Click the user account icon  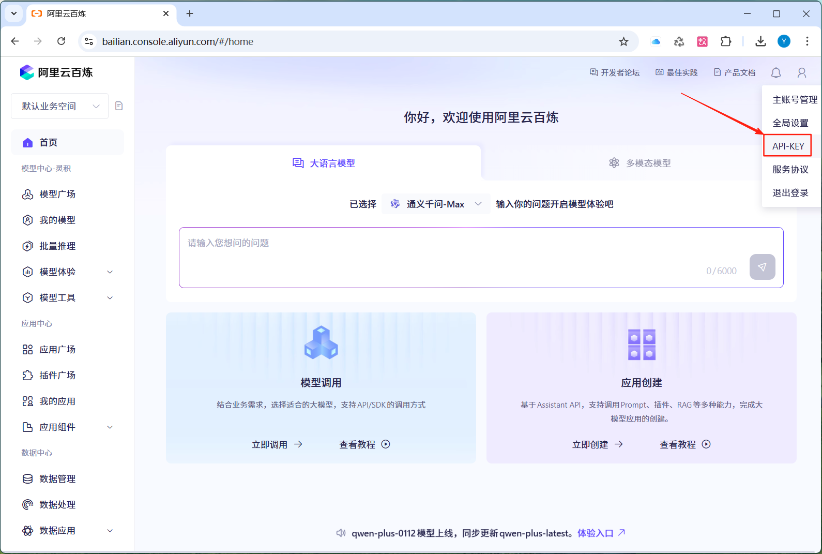pos(802,73)
